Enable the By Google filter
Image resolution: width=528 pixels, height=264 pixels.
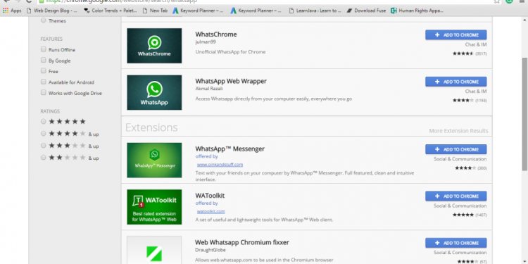(43, 60)
